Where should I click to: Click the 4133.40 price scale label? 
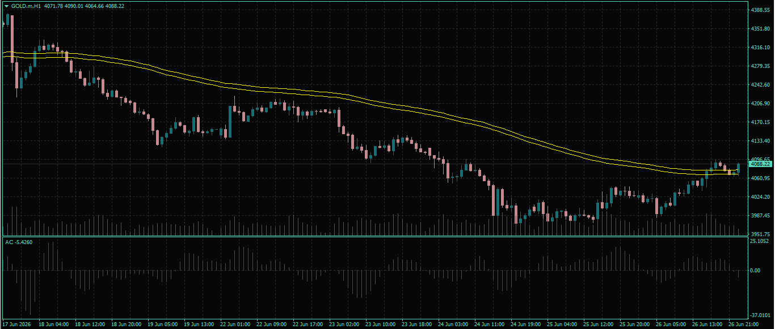(759, 141)
